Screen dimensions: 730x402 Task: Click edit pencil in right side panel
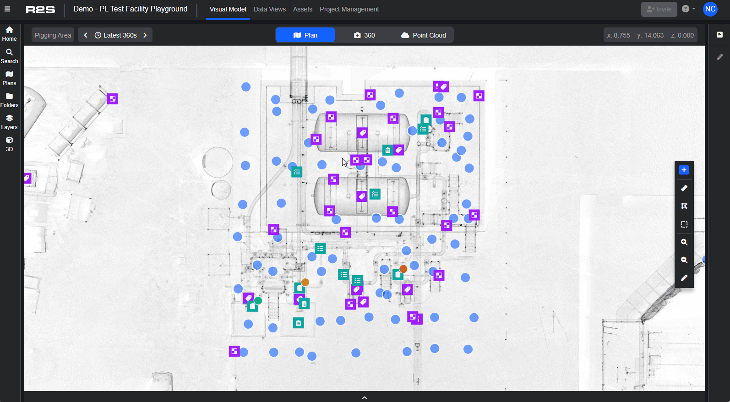[x=719, y=57]
